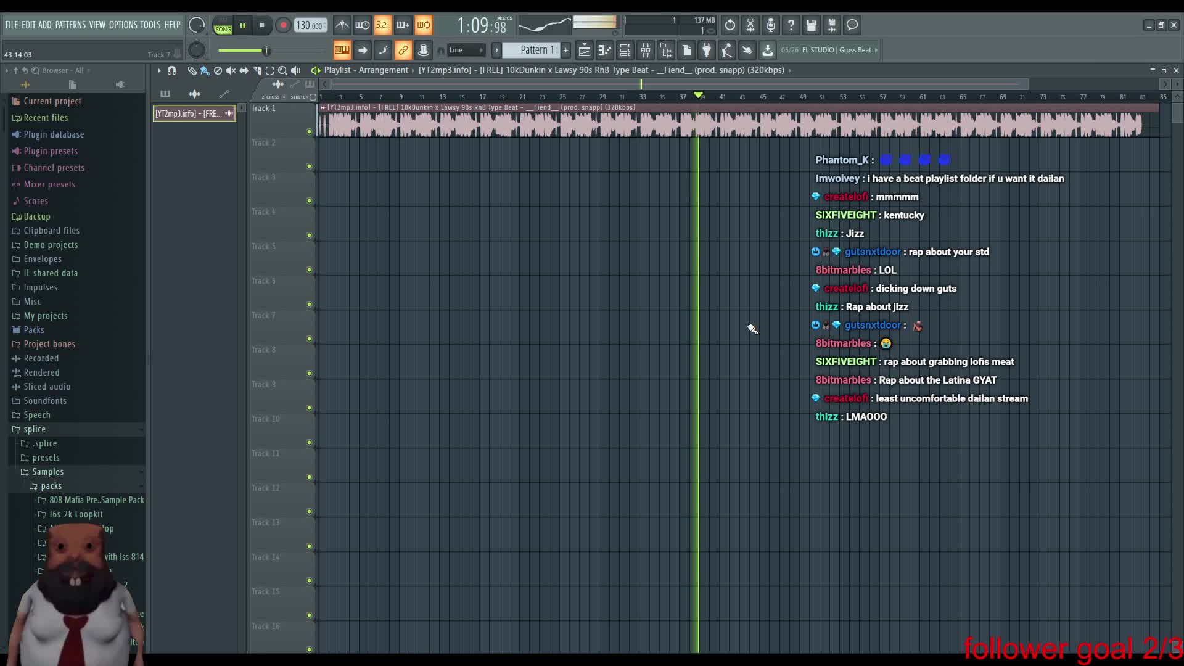
Task: Click the record button in transport
Action: (x=283, y=25)
